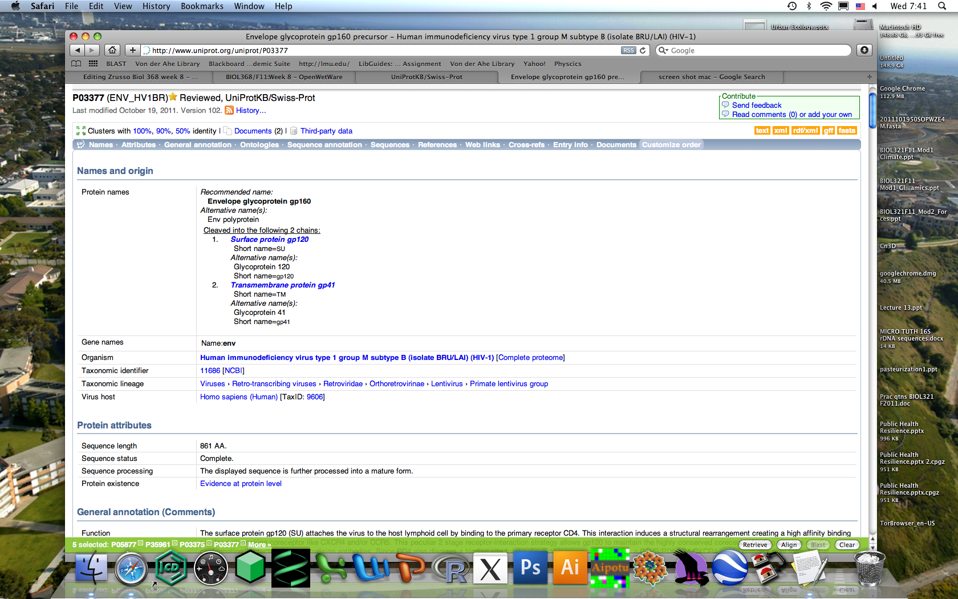The width and height of the screenshot is (958, 599).
Task: Remove P05877 from the selection bar
Action: click(140, 543)
